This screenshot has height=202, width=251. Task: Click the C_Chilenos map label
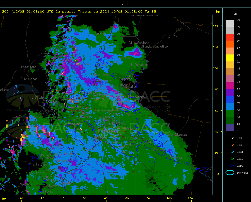[29, 79]
